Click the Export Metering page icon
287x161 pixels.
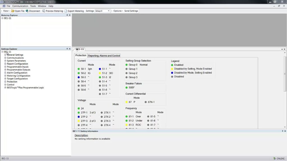coord(66,11)
